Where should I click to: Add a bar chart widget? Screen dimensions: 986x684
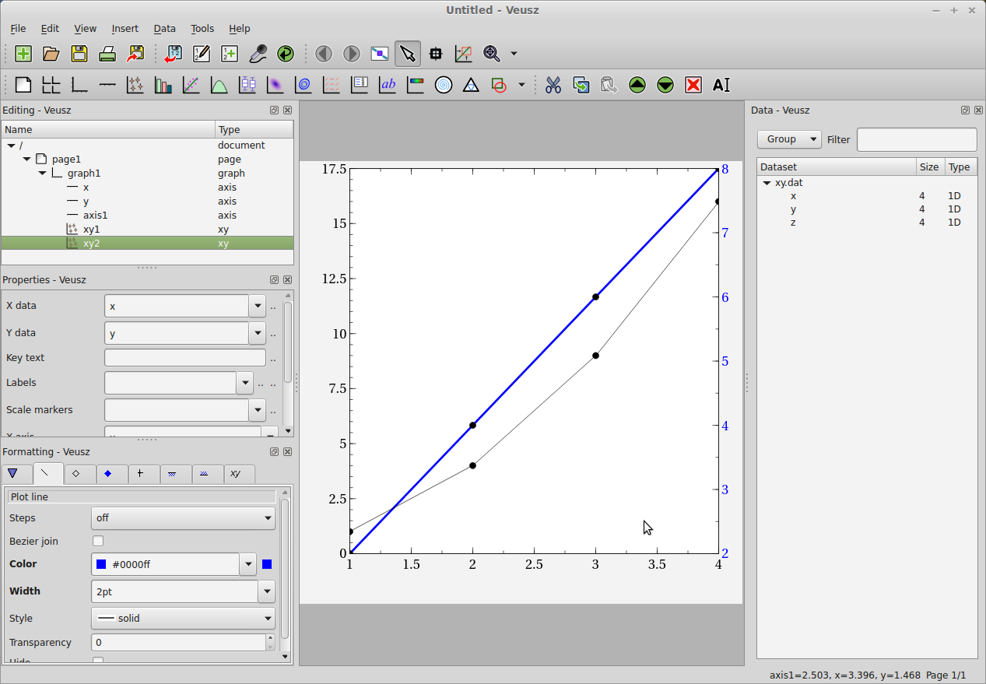click(x=163, y=85)
